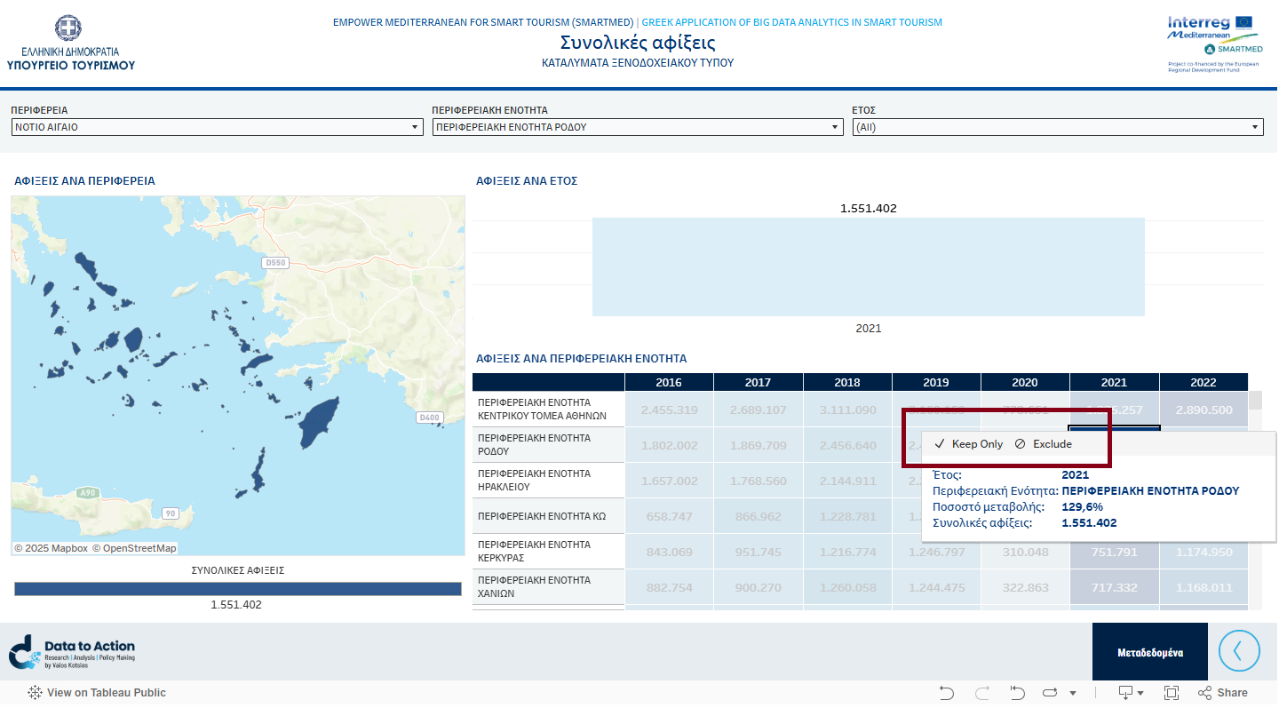Screen dimensions: 1279x708
Task: Open the ΕΤΟΣ year filter dropdown
Action: pos(1057,128)
